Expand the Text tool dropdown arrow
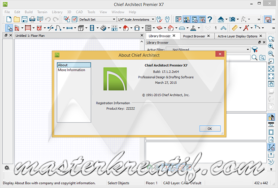The image size is (278, 188). 252,28
